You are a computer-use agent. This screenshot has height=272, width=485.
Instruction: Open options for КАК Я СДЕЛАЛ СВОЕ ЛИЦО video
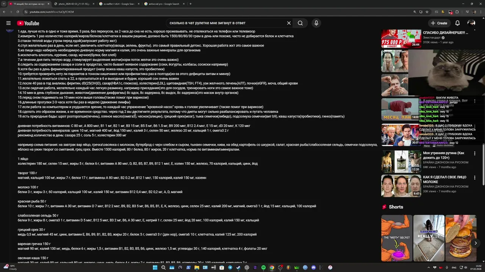click(x=474, y=177)
